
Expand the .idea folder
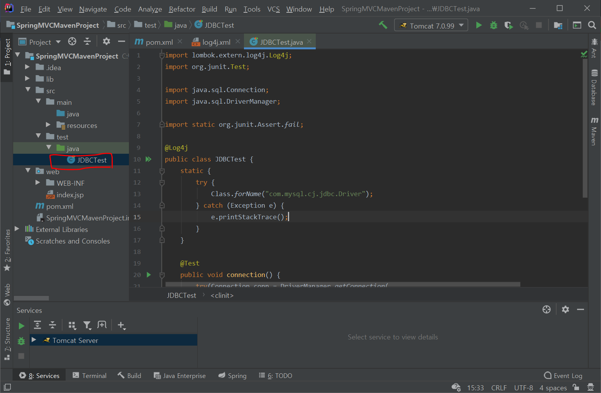pyautogui.click(x=27, y=67)
